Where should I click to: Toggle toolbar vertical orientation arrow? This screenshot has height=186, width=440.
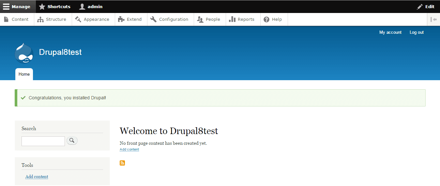433,19
